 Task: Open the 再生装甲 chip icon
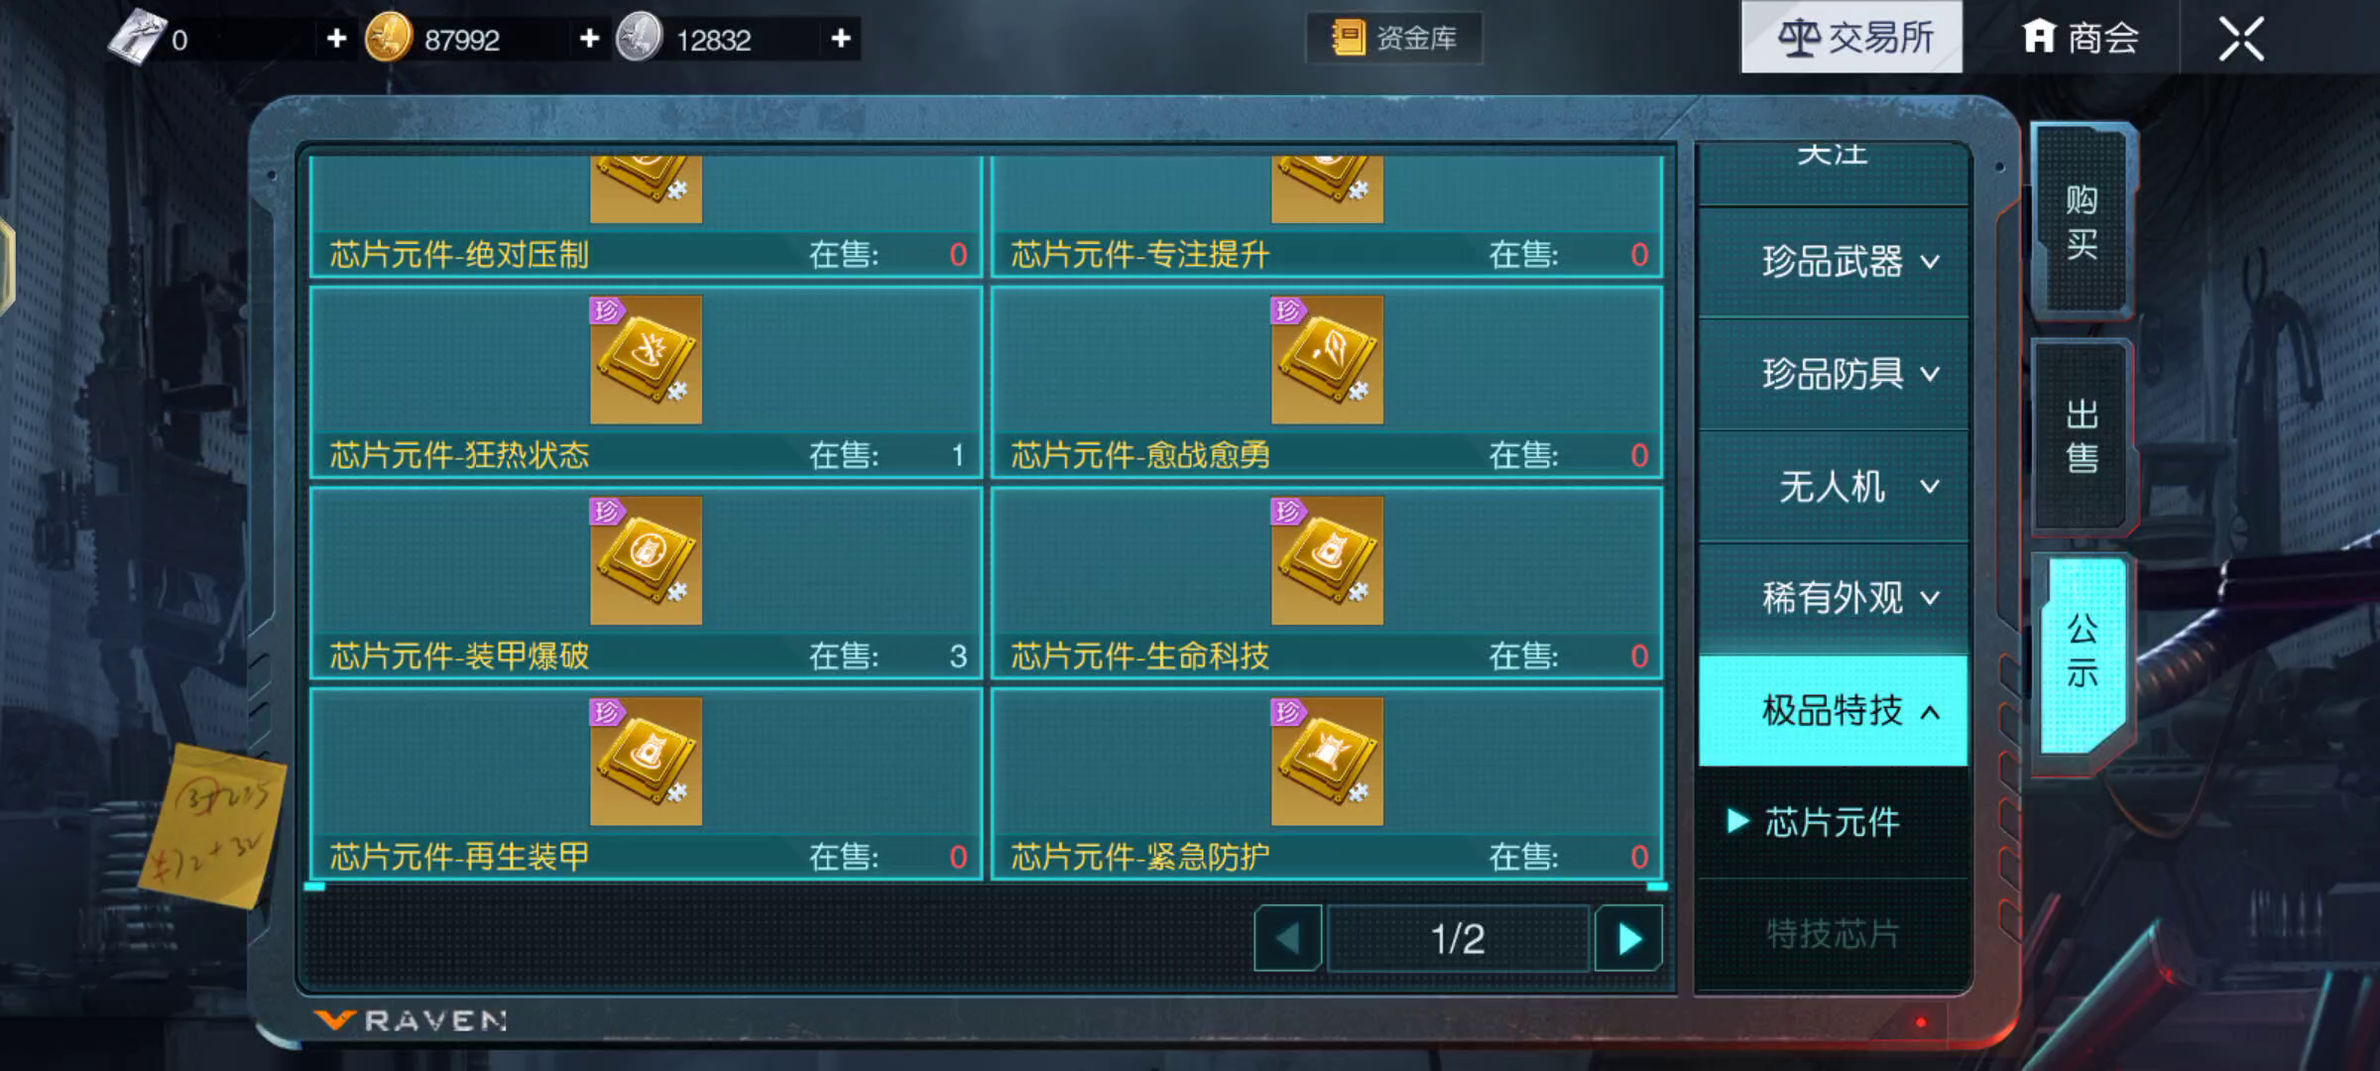646,761
